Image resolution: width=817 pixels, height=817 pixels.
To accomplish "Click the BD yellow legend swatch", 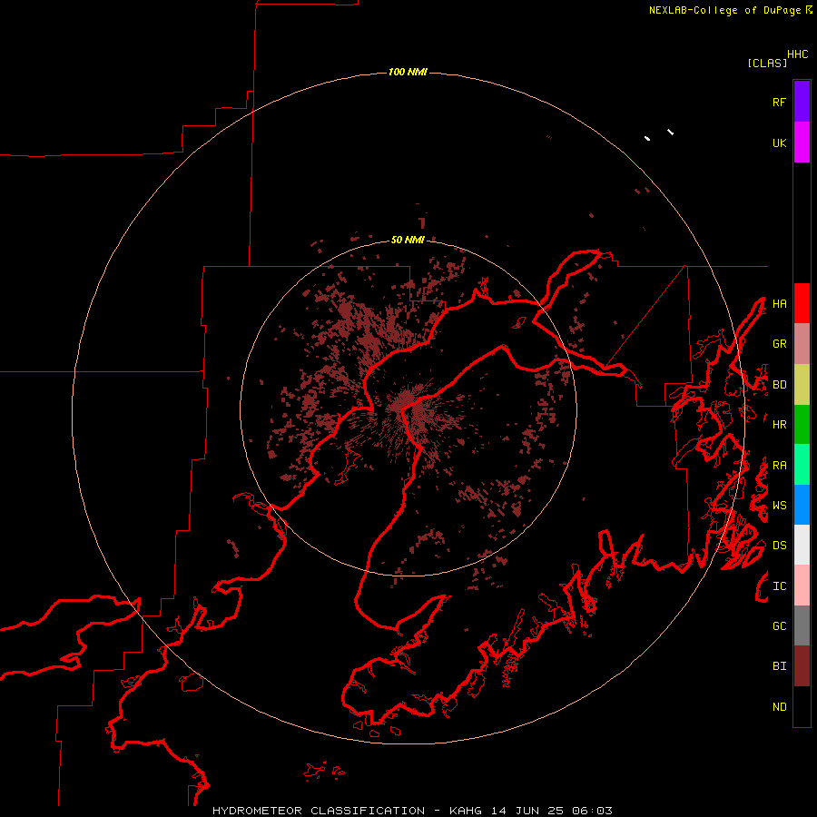I will [802, 385].
